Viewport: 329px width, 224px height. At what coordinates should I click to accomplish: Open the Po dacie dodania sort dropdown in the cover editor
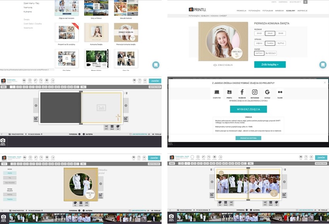tap(35, 210)
